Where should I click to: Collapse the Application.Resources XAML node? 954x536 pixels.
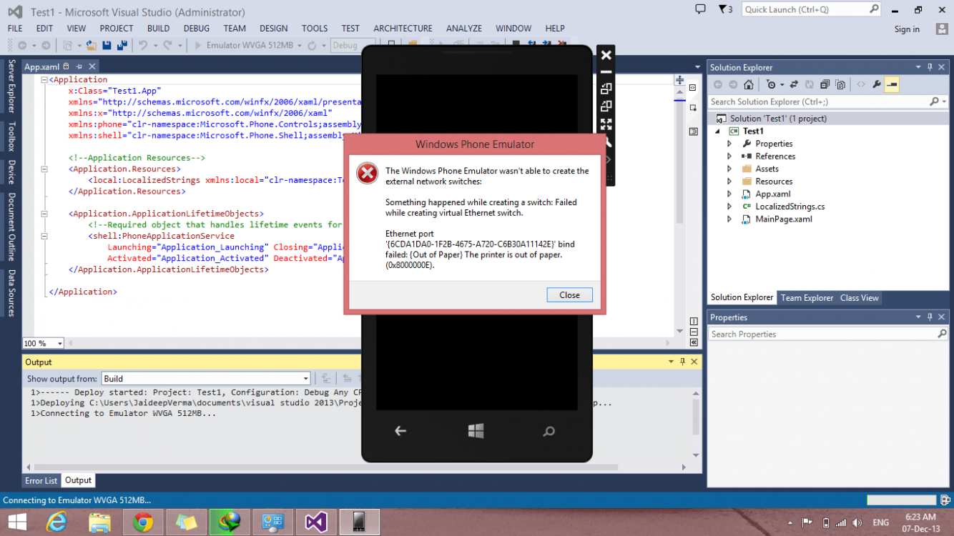click(x=44, y=169)
